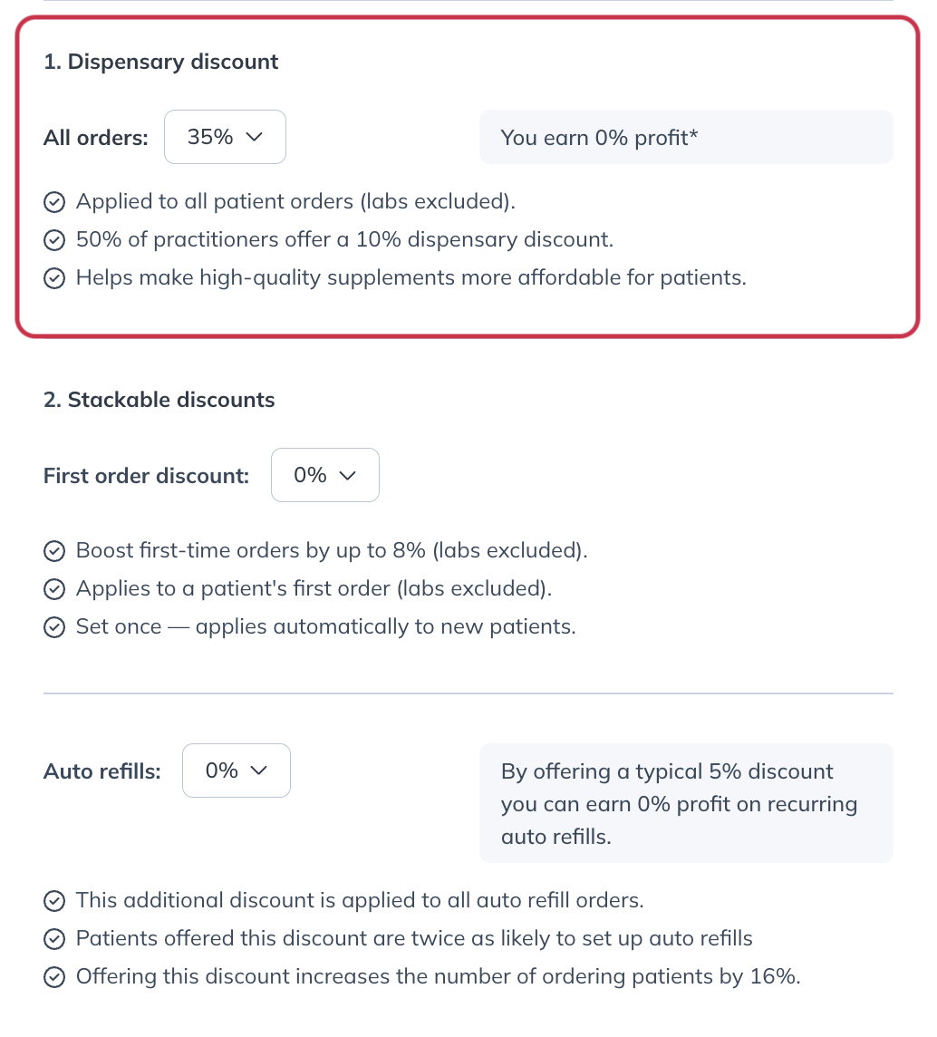Click check icon next to "50% of practitioners"

[x=54, y=240]
